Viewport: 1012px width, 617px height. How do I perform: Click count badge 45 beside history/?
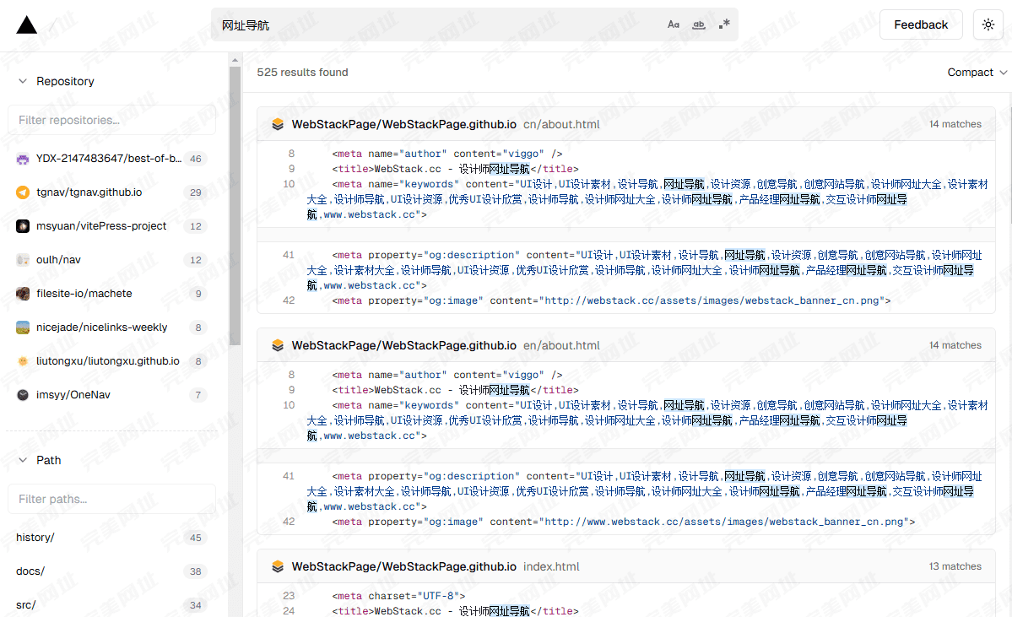coord(196,538)
